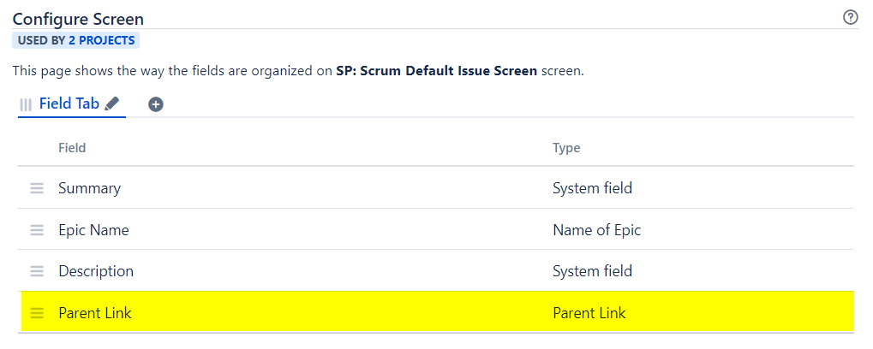Select the Field Tab tab
This screenshot has height=349, width=873.
pyautogui.click(x=69, y=104)
